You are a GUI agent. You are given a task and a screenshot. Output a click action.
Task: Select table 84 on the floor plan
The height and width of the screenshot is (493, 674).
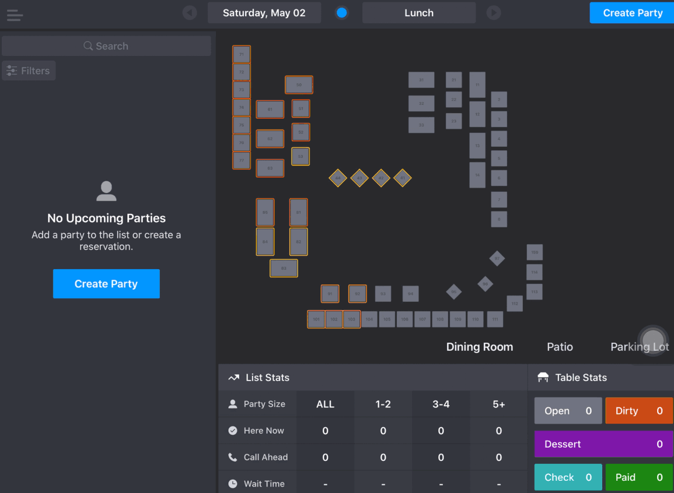click(265, 242)
